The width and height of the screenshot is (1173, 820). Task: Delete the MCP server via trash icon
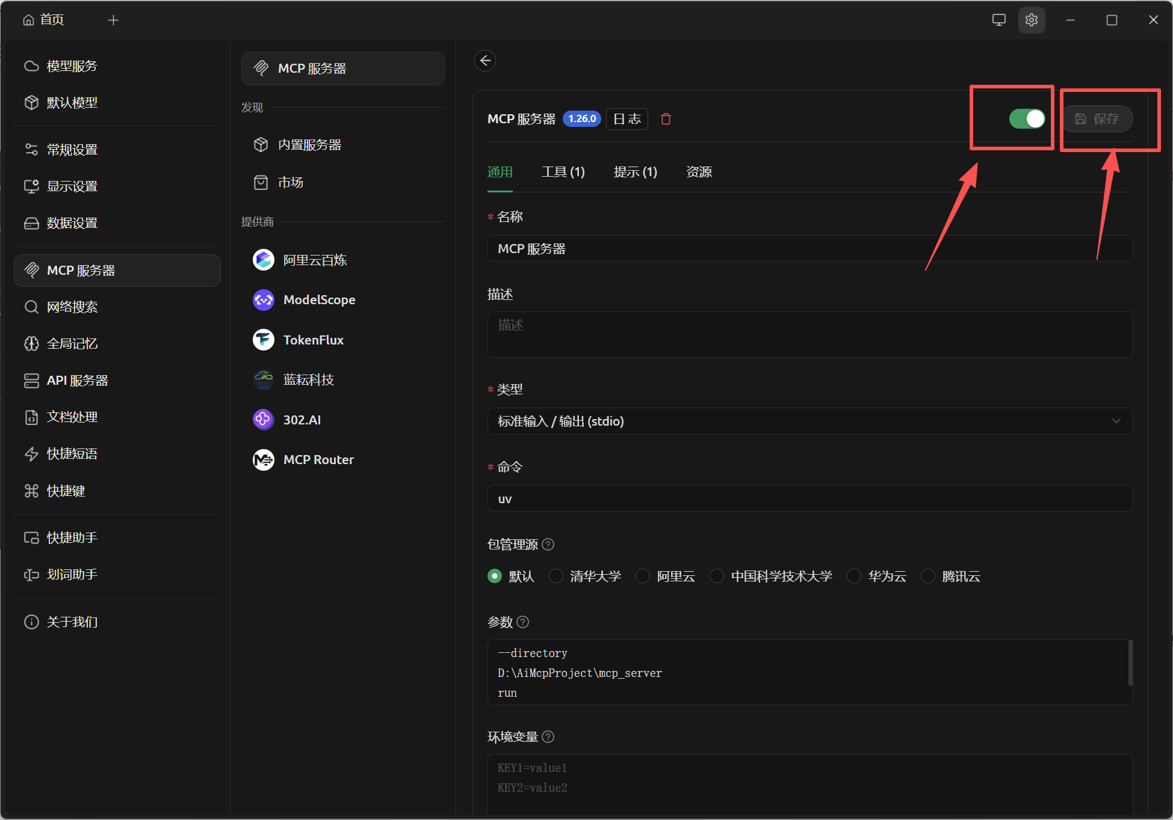[666, 118]
